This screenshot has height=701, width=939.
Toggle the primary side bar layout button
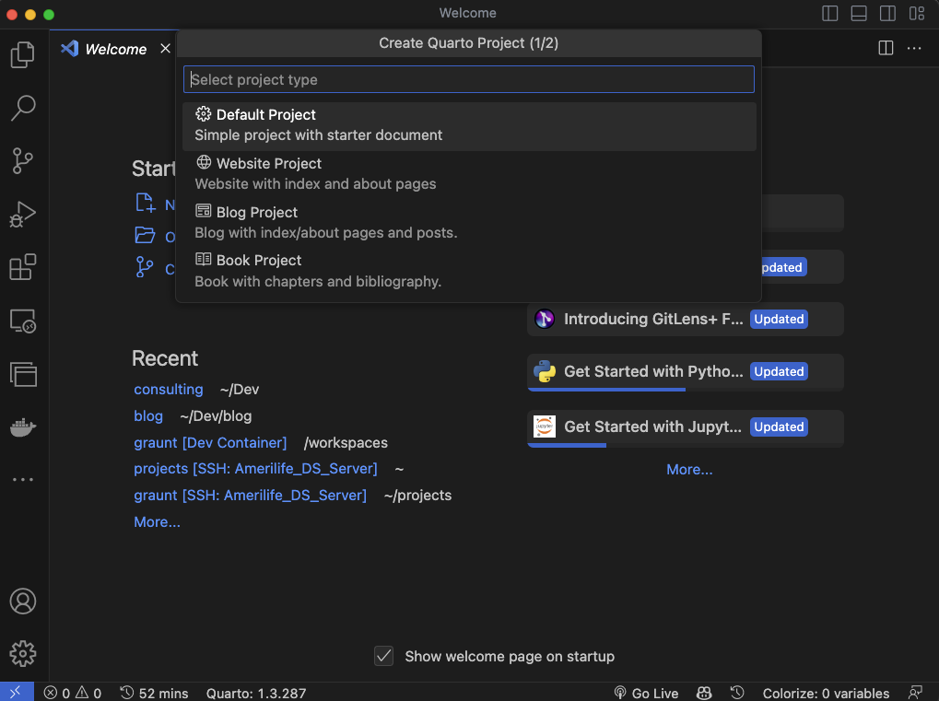pos(830,14)
